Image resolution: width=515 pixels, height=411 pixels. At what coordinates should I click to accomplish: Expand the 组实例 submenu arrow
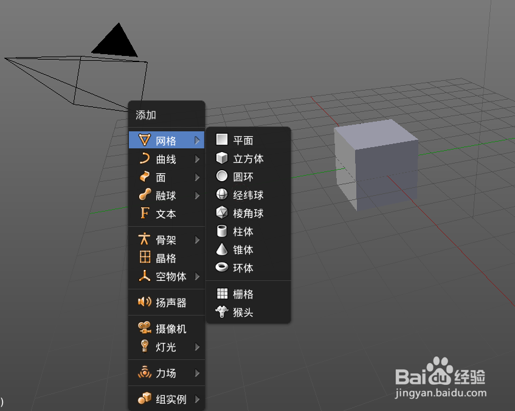(197, 399)
